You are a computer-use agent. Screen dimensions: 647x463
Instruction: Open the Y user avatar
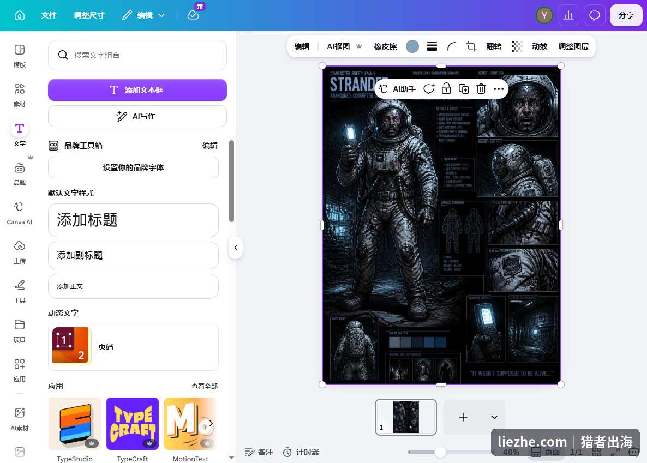[544, 15]
